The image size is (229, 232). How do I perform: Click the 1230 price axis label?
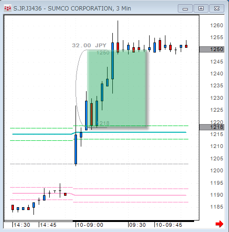pos(217,98)
